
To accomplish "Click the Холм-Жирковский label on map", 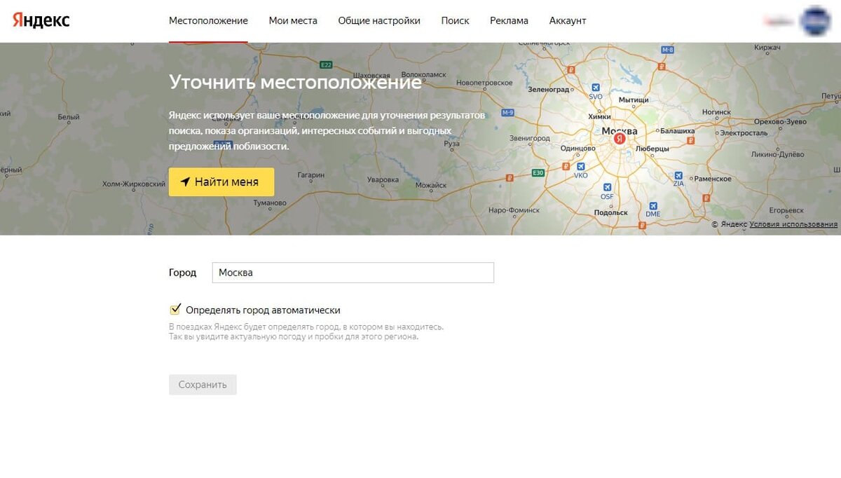I will (133, 184).
